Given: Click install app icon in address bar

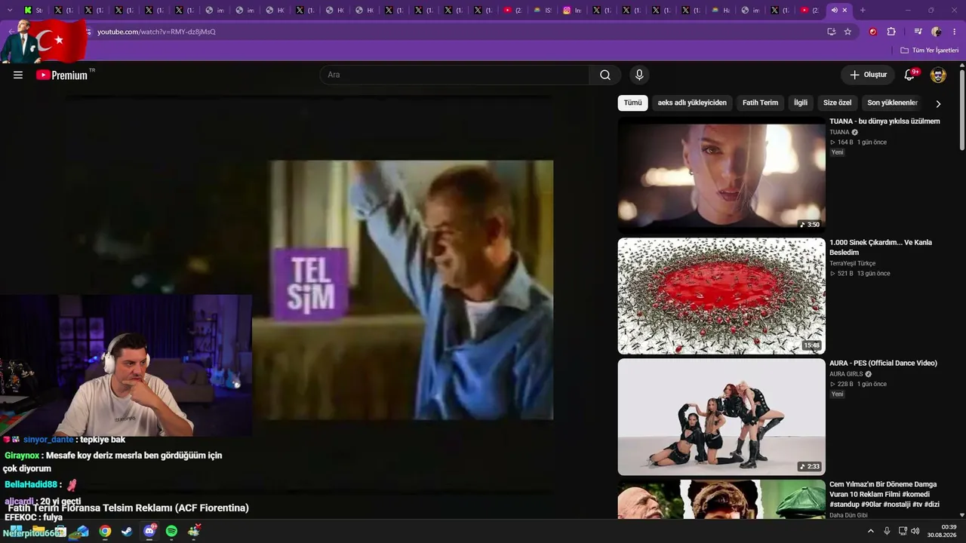Looking at the screenshot, I should [x=831, y=32].
